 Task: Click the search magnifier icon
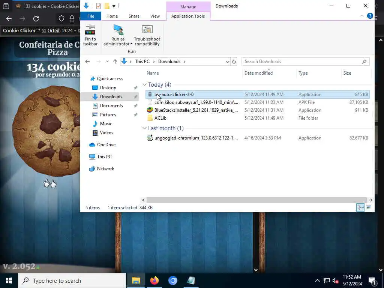point(364,61)
